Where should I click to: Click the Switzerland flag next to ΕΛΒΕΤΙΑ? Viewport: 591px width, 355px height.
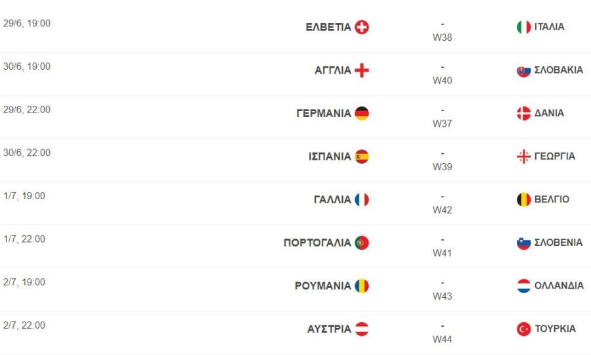[x=362, y=27]
